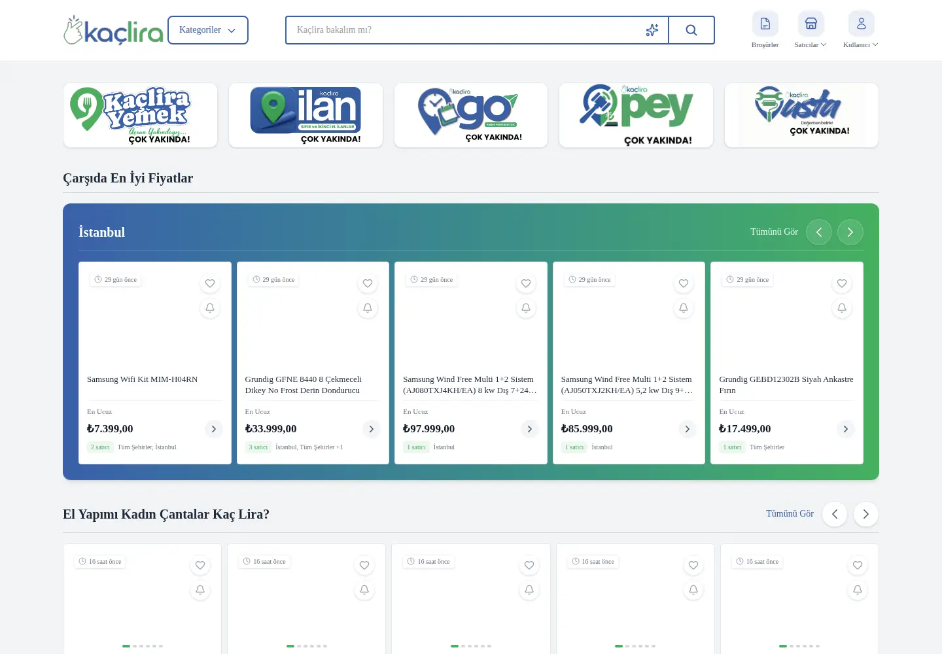Open Kaçlira go banner
Viewport: 942px width, 654px height.
(x=471, y=115)
